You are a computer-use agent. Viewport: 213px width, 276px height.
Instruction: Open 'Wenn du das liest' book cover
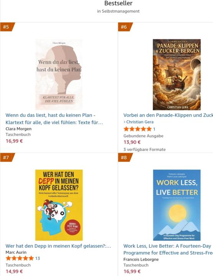(x=59, y=75)
